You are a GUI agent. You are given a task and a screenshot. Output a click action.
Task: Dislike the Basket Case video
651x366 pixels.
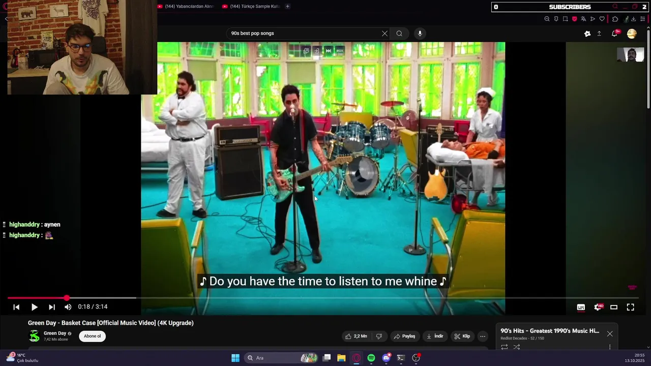tap(379, 336)
